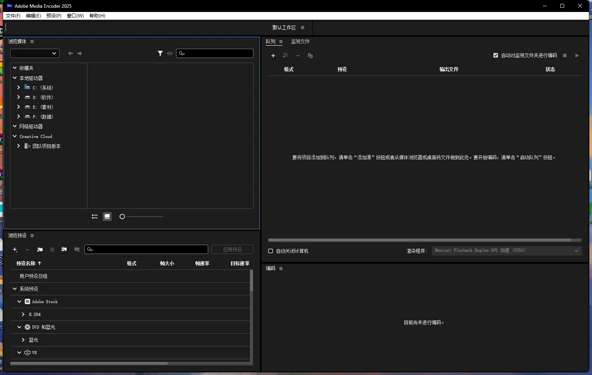Open the 文件(F) menu
This screenshot has height=375, width=592.
(x=13, y=16)
